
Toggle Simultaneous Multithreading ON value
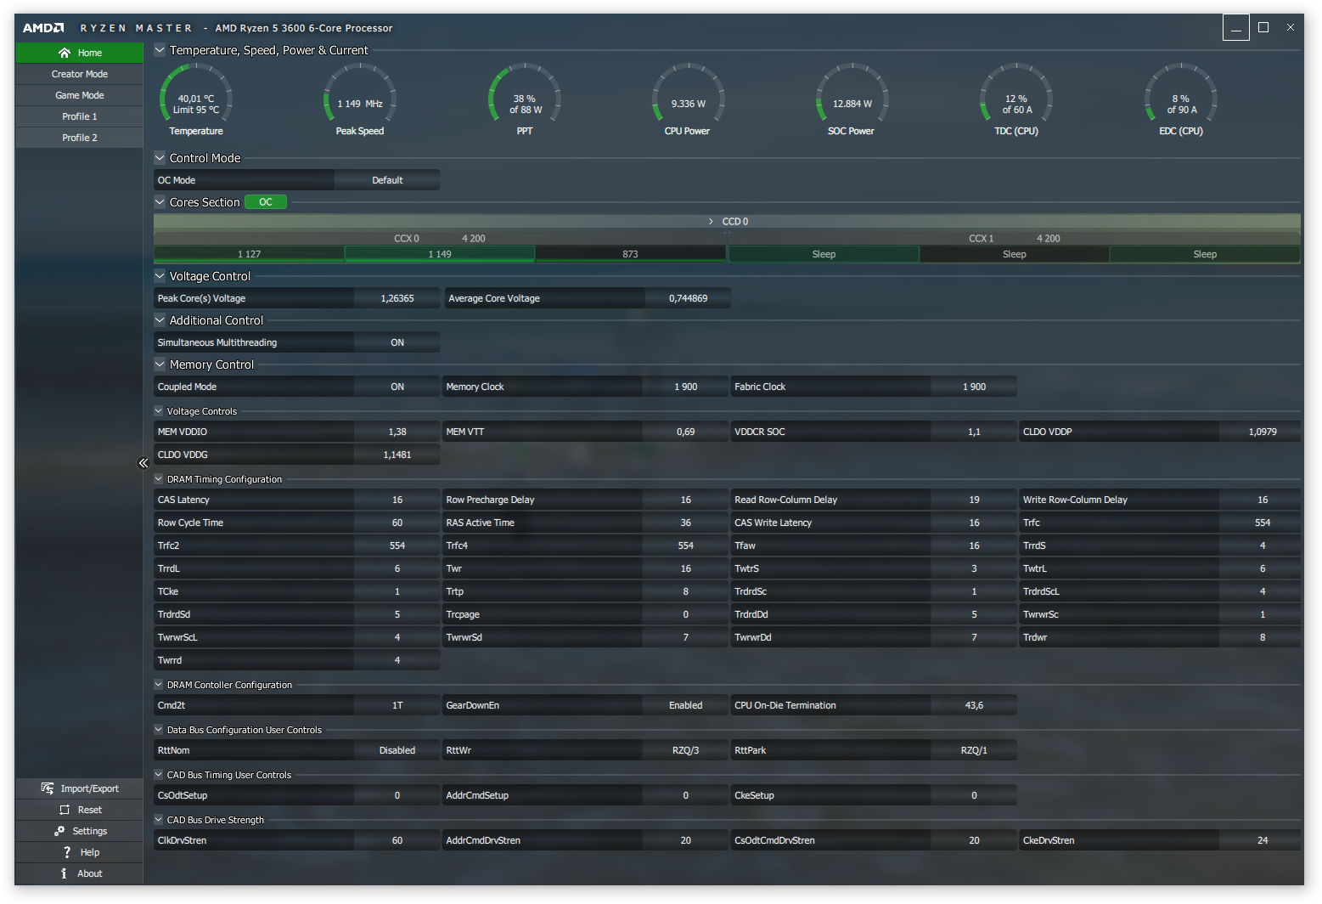coord(397,342)
